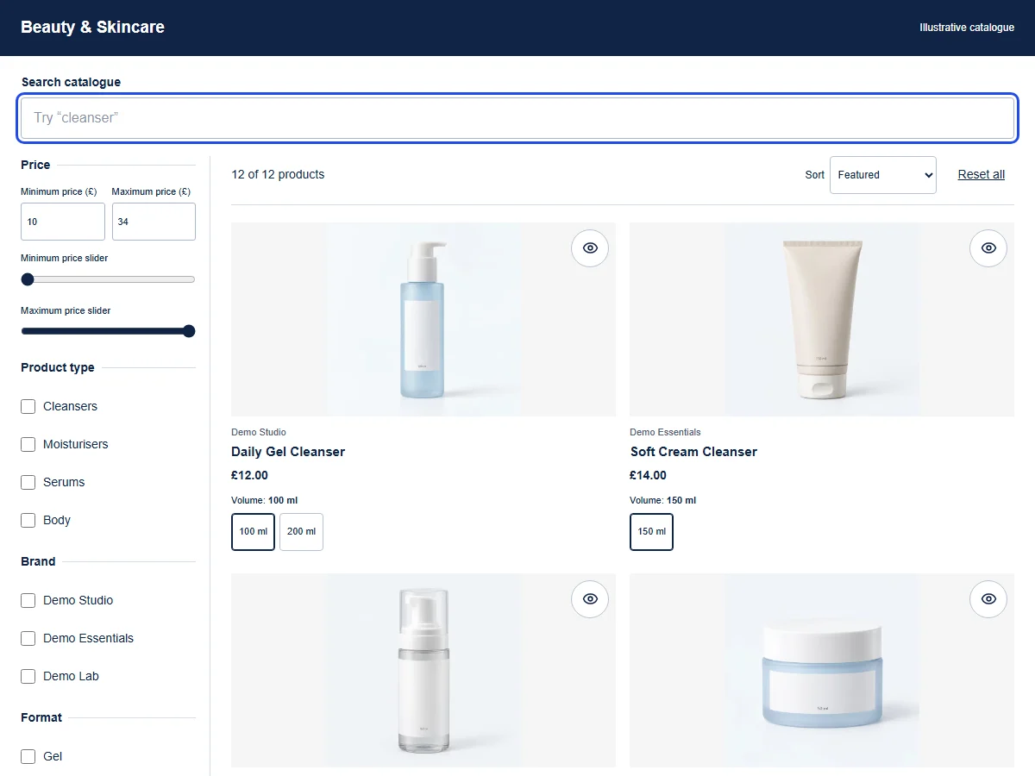Image resolution: width=1035 pixels, height=776 pixels.
Task: Click the Minimum price input box
Action: (x=63, y=222)
